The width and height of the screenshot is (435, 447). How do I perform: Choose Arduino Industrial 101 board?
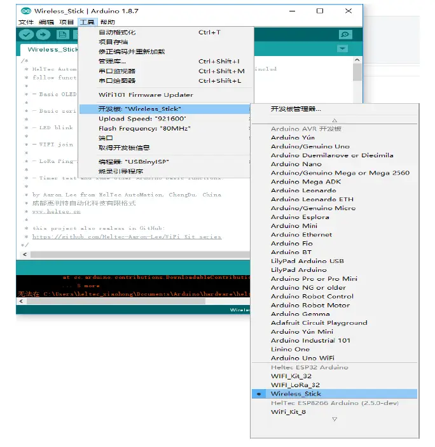(x=335, y=341)
